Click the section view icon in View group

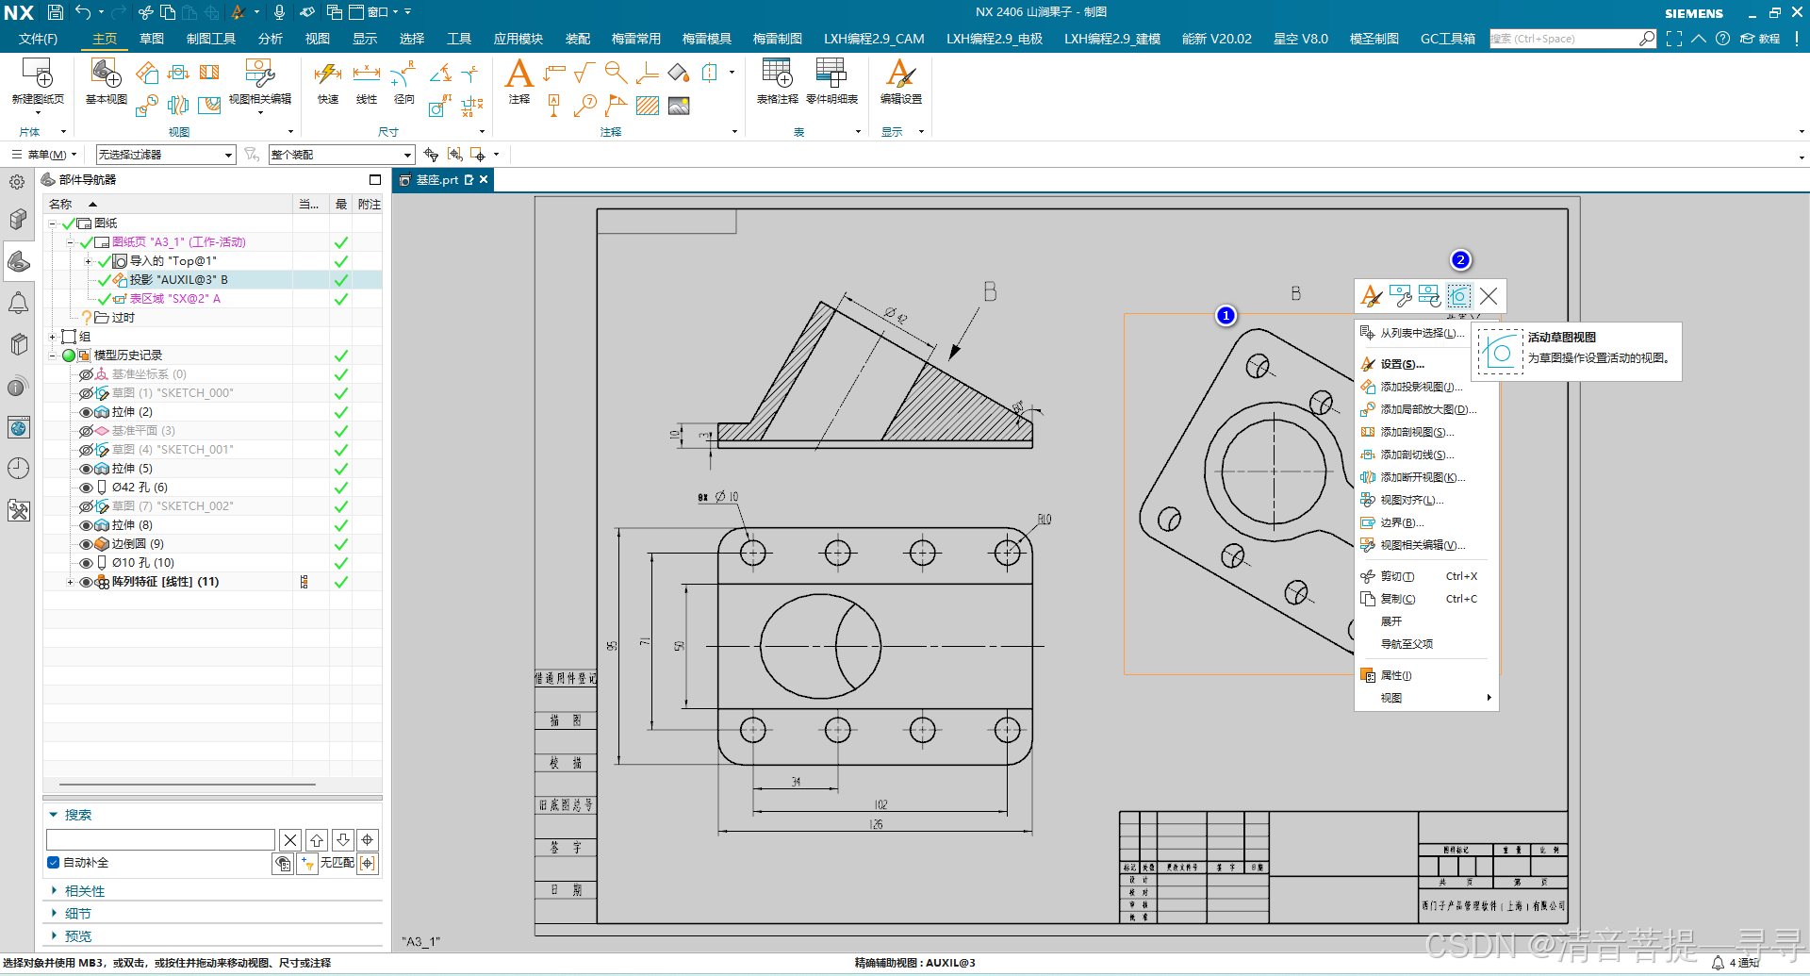(x=209, y=73)
